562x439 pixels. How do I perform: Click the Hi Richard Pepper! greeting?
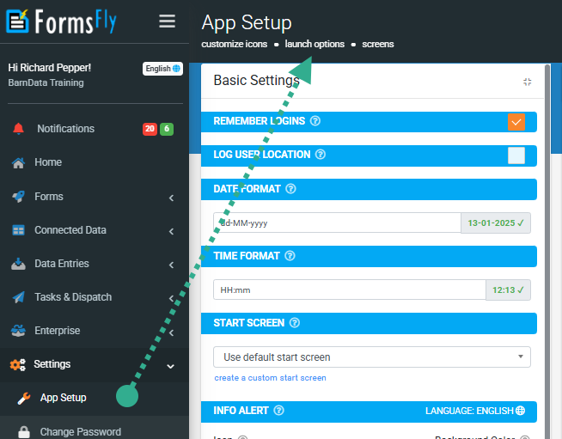click(50, 68)
